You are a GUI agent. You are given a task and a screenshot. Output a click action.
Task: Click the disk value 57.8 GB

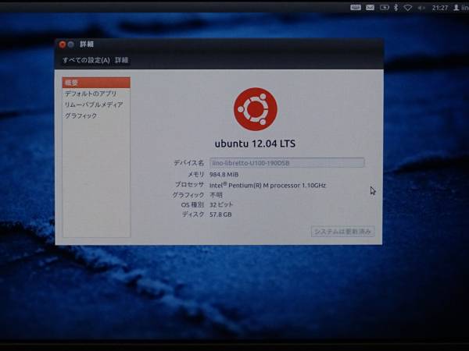(x=220, y=214)
